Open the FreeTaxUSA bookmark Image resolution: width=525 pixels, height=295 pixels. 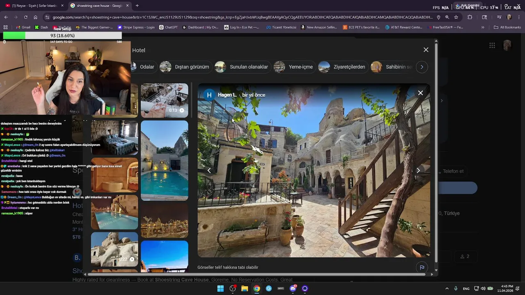(445, 27)
